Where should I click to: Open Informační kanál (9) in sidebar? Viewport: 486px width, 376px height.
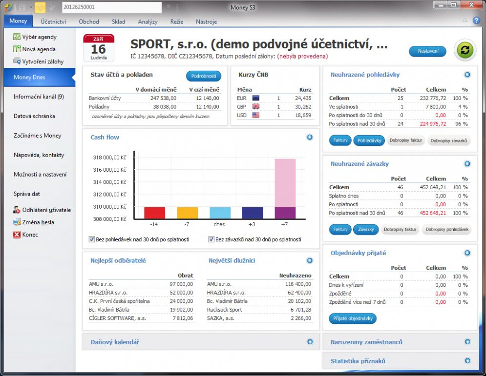pos(39,97)
